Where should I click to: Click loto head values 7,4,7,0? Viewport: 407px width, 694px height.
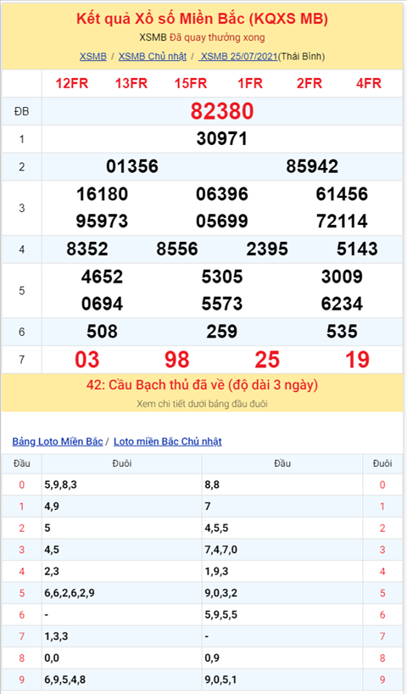(x=220, y=550)
